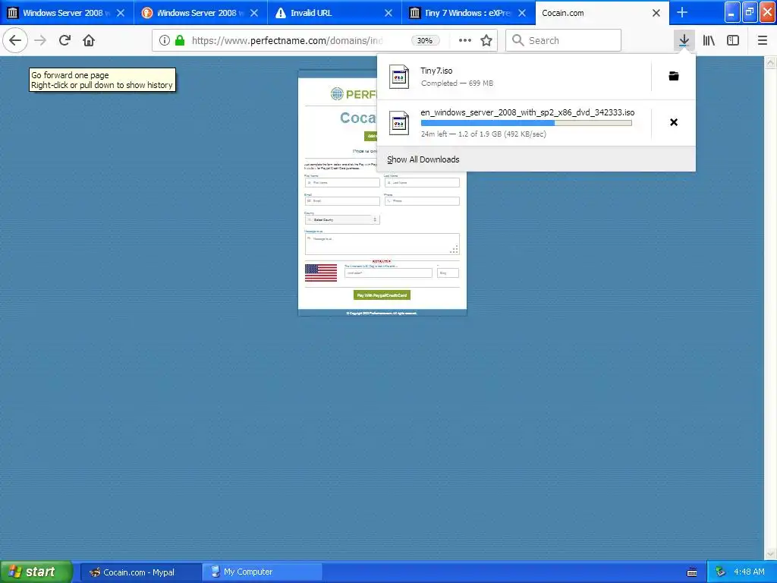The image size is (777, 583).
Task: Click the Email field on page
Action: [x=342, y=200]
